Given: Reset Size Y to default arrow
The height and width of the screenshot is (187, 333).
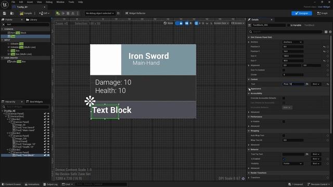Looking at the screenshot, I should 324,61.
